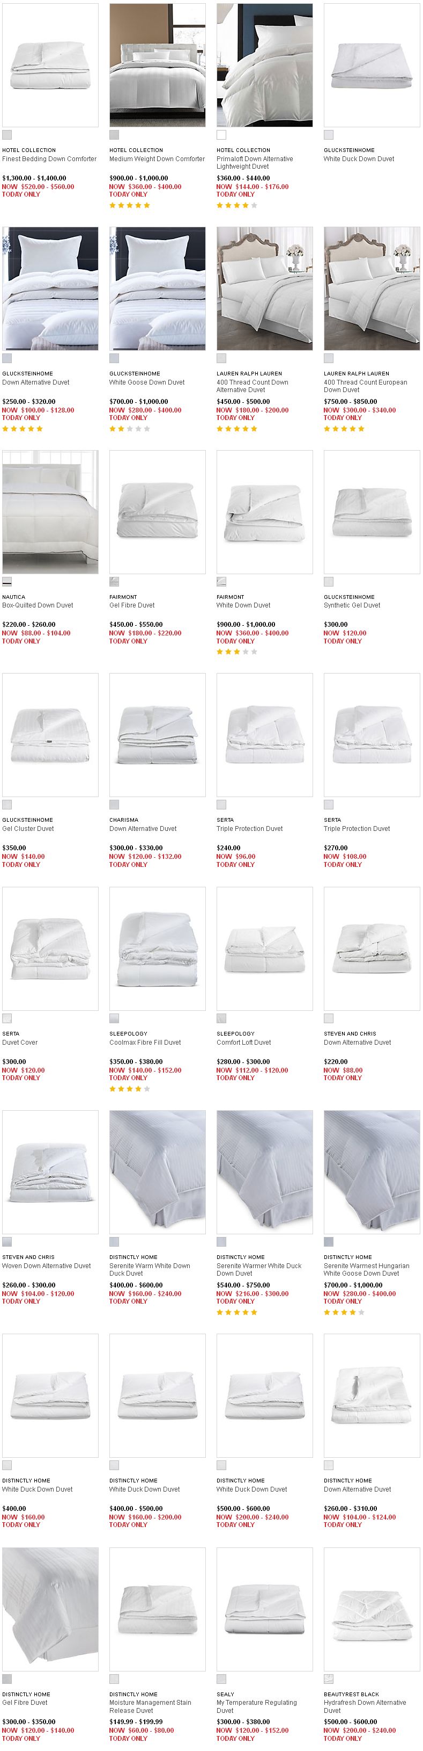Select the Comfort Loft Duvet color swatch
This screenshot has width=423, height=1751.
[x=221, y=1018]
